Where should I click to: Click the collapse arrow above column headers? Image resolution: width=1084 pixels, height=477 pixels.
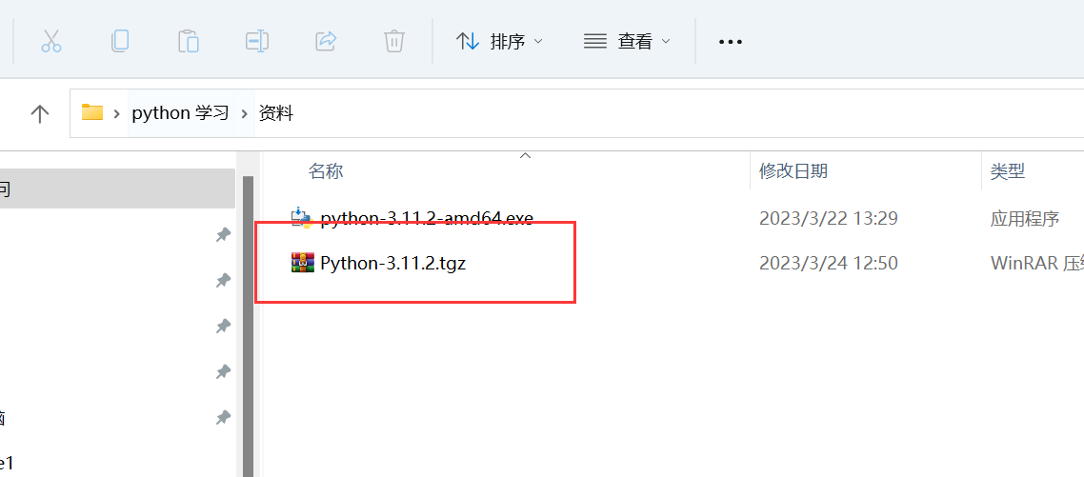pyautogui.click(x=526, y=156)
